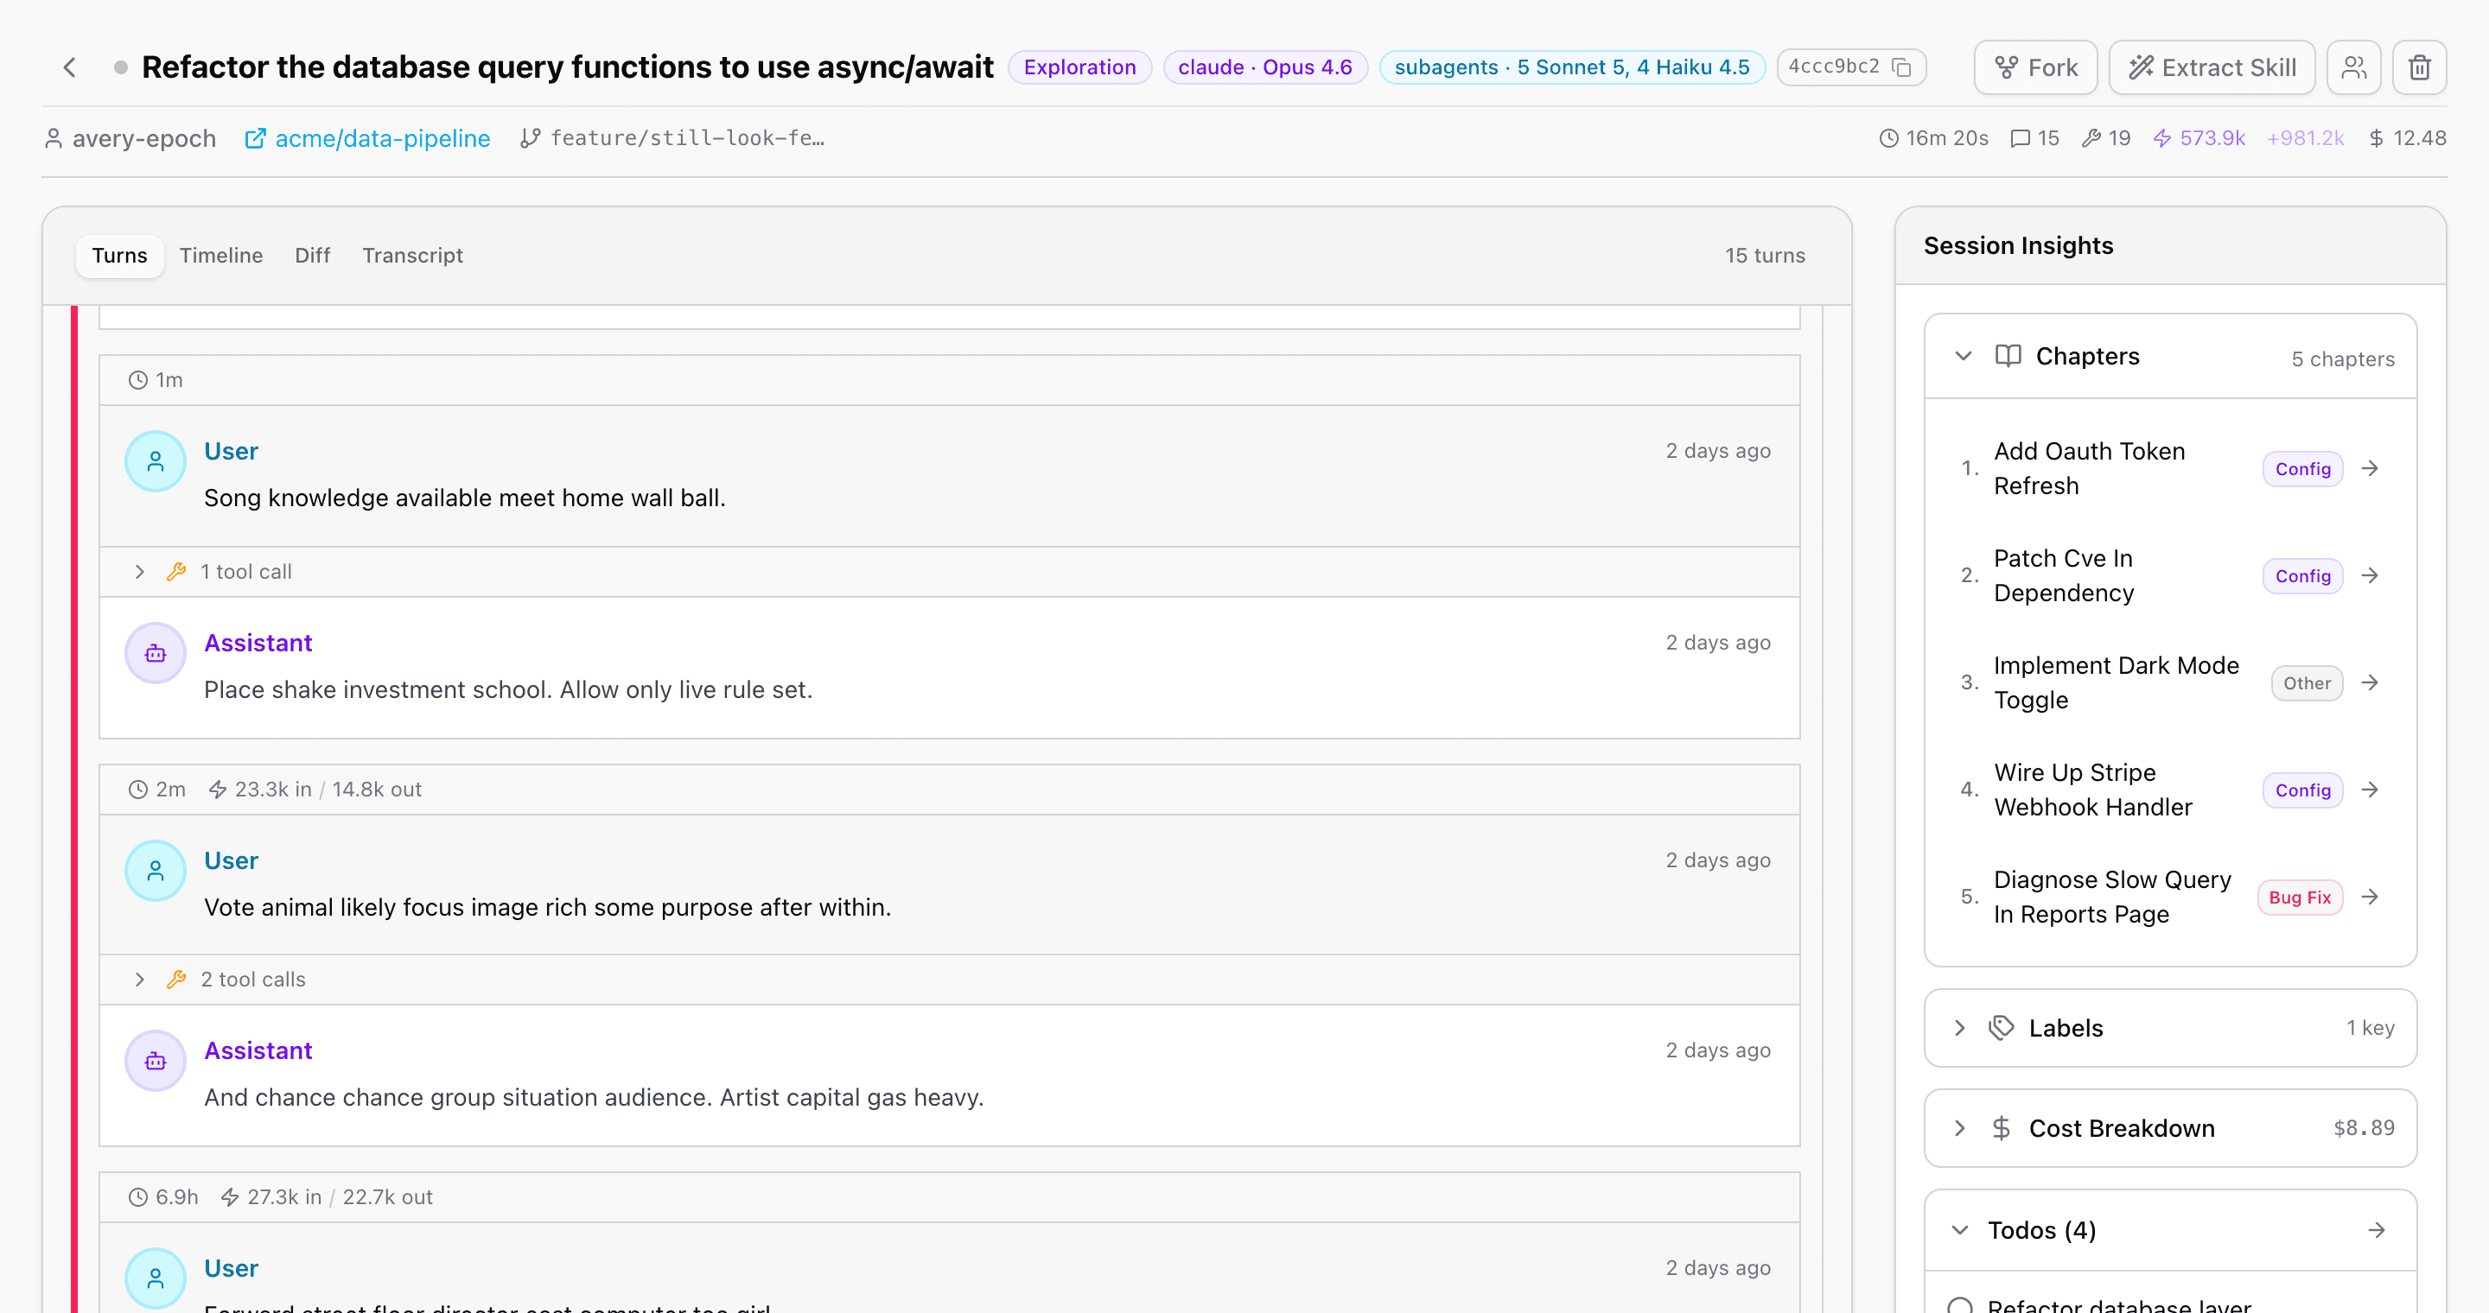The width and height of the screenshot is (2489, 1313).
Task: Go to Diagnose Slow Query chapter arrow
Action: coord(2370,898)
